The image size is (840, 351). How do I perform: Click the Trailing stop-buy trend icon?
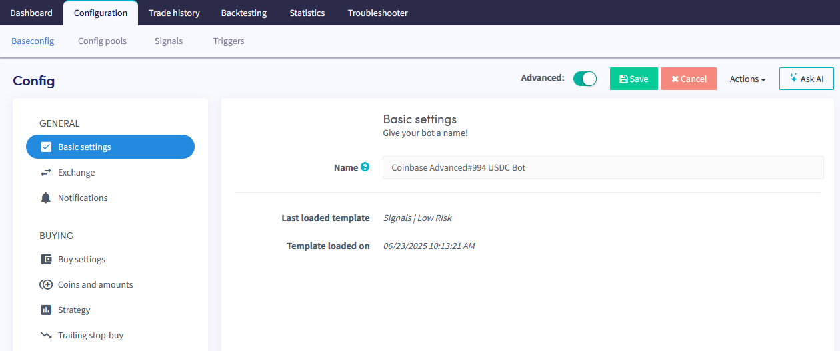coord(46,335)
